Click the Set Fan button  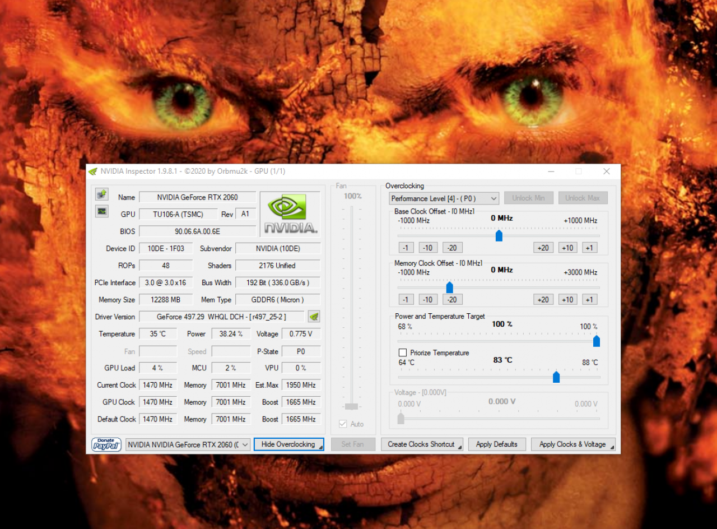352,444
